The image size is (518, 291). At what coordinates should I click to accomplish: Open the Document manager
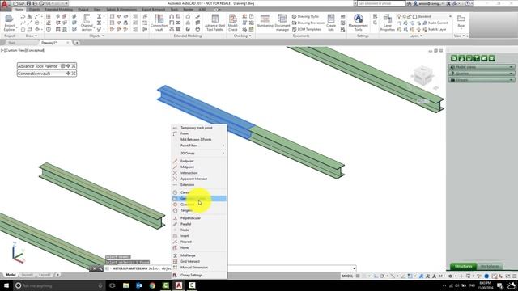(x=282, y=23)
